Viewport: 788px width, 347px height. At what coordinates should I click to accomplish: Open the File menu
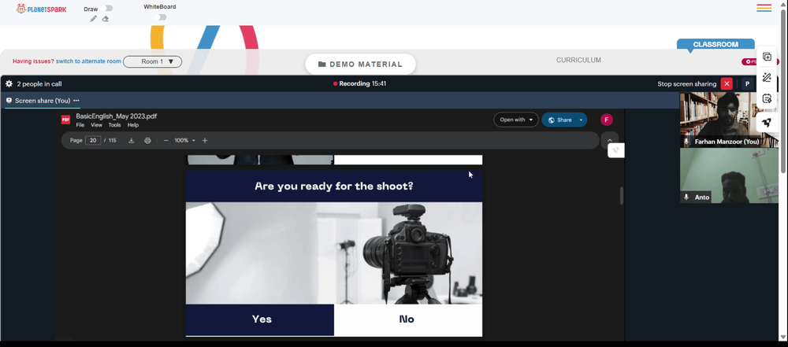[80, 125]
